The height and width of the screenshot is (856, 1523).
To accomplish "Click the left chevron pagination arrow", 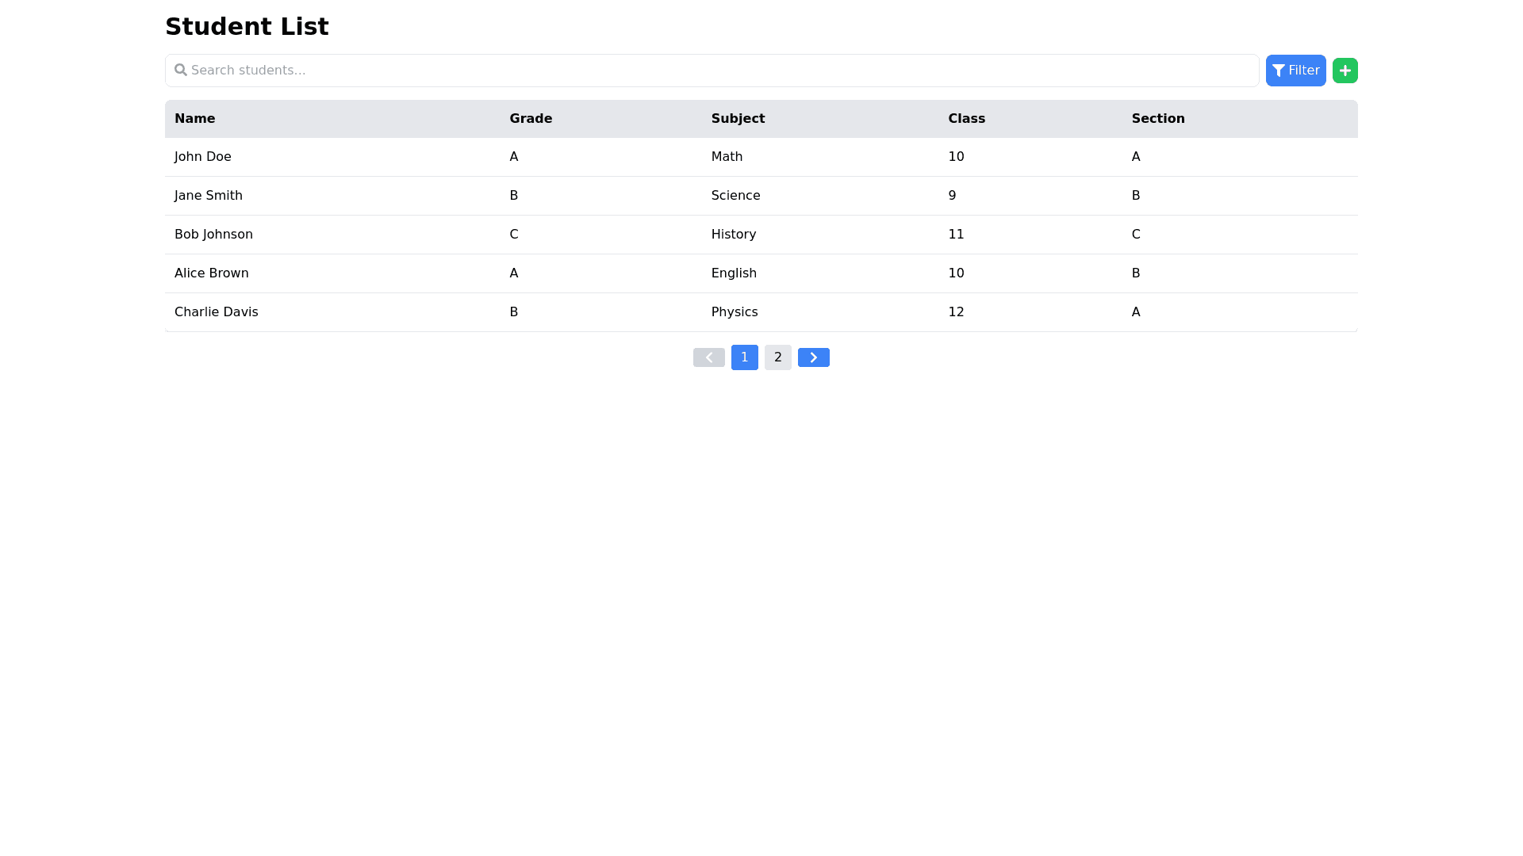I will tap(708, 357).
